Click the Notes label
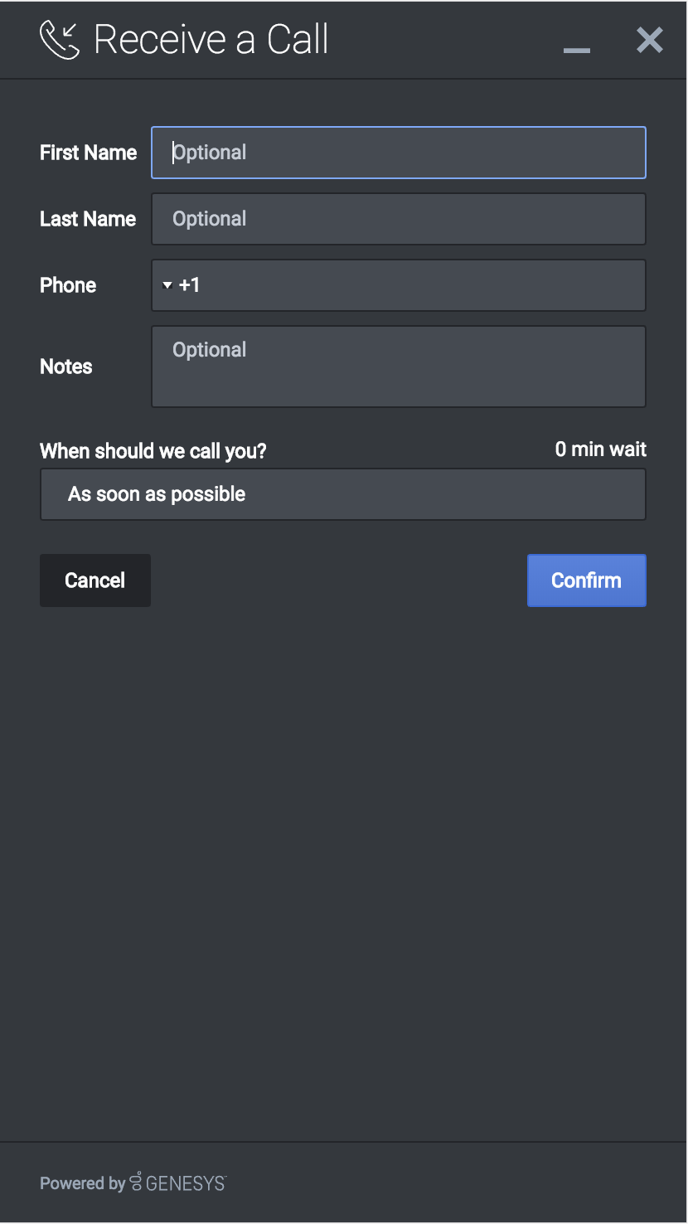This screenshot has width=688, height=1224. point(66,367)
